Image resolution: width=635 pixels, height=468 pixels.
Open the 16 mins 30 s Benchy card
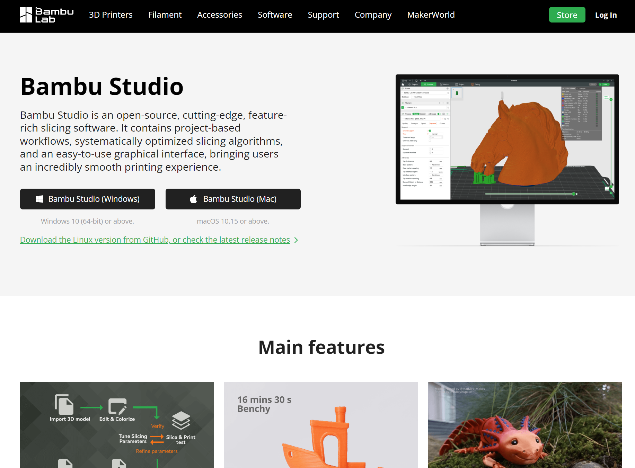pyautogui.click(x=321, y=425)
